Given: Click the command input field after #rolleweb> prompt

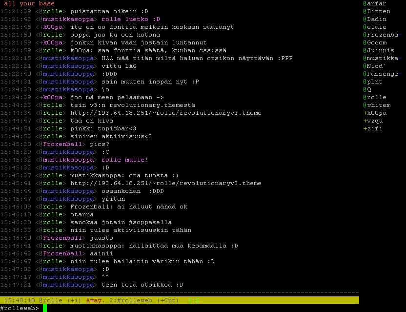Looking at the screenshot, I should 201,308.
